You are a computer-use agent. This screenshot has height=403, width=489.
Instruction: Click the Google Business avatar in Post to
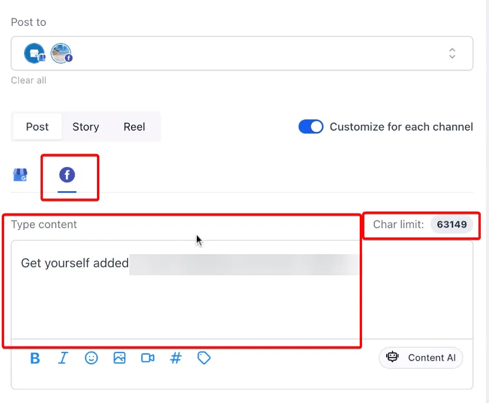(35, 54)
